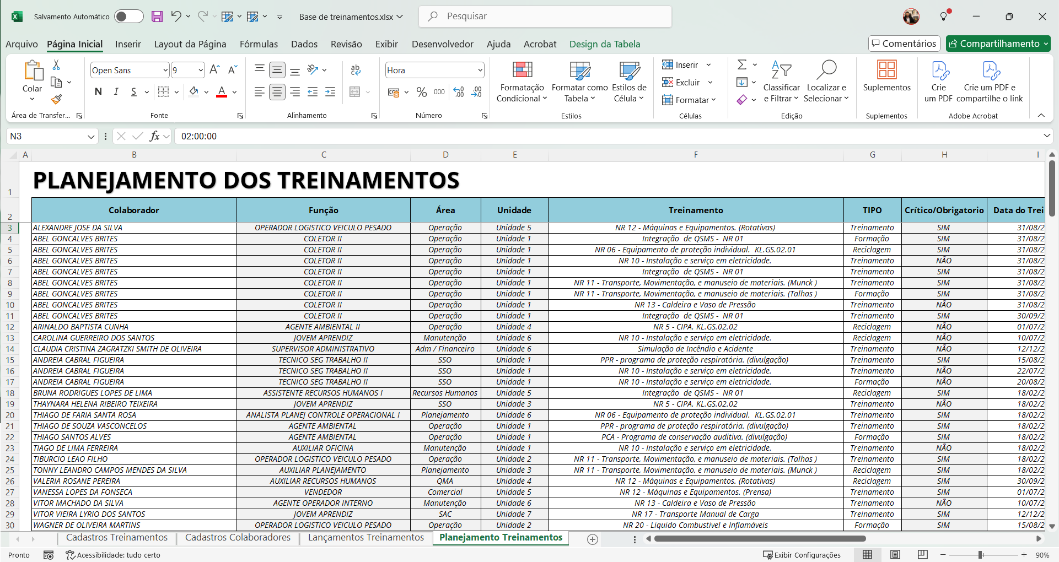Switch to Cadastros Colaboradores sheet tab
The width and height of the screenshot is (1059, 562).
[238, 538]
